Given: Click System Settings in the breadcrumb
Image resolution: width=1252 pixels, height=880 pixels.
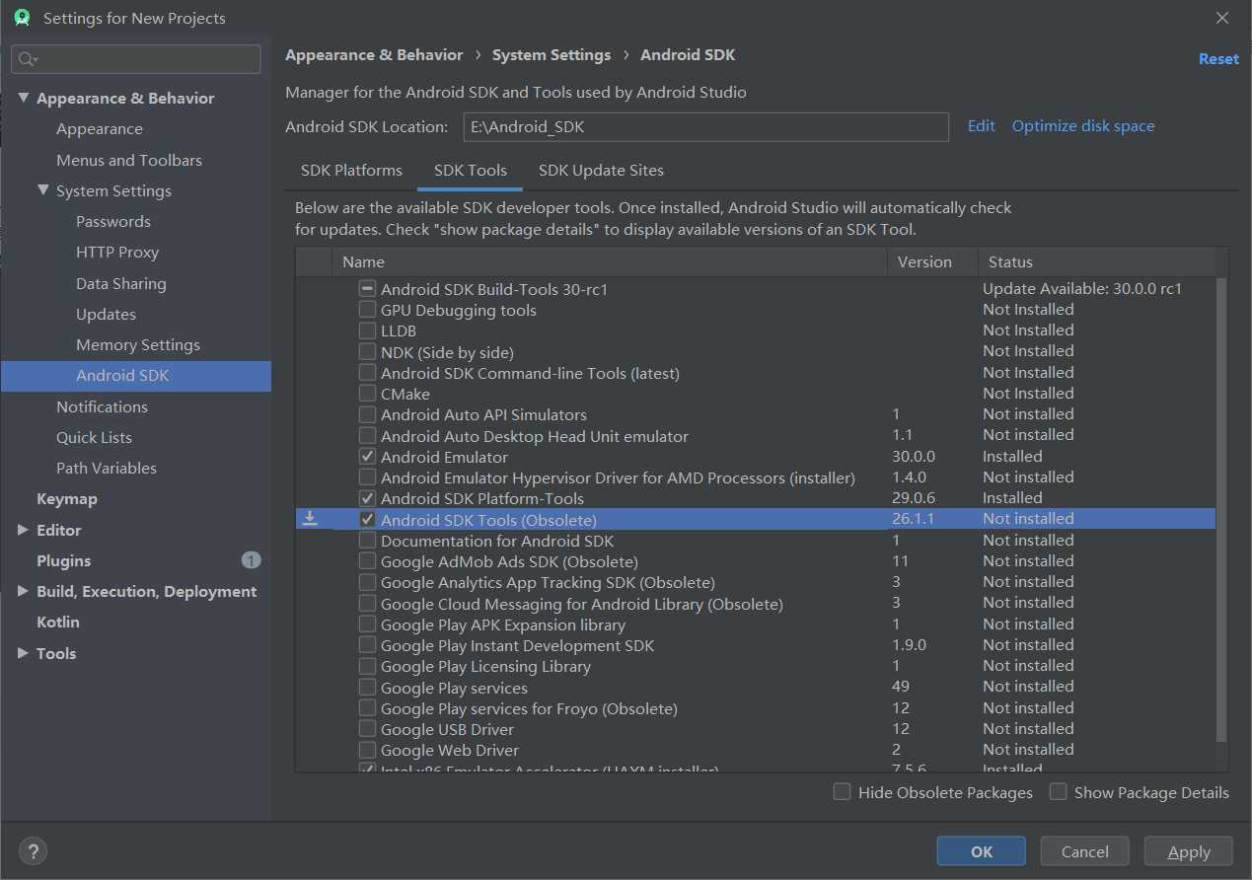Looking at the screenshot, I should click(552, 55).
